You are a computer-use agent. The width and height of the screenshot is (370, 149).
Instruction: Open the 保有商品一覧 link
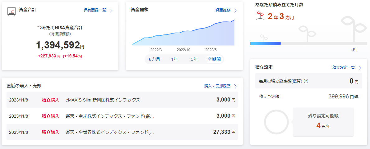95,10
